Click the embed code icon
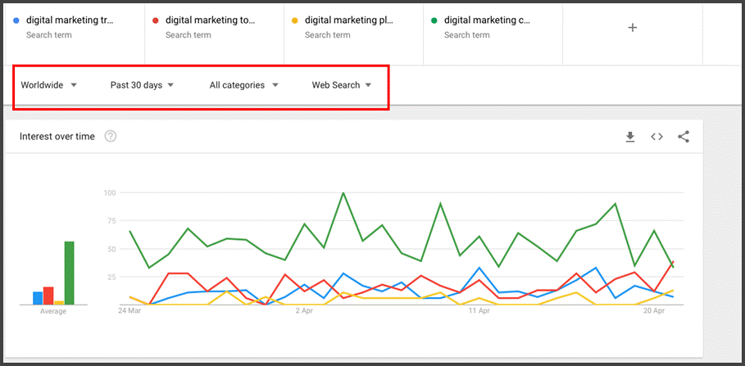Screen dimensions: 745x366 (656, 137)
